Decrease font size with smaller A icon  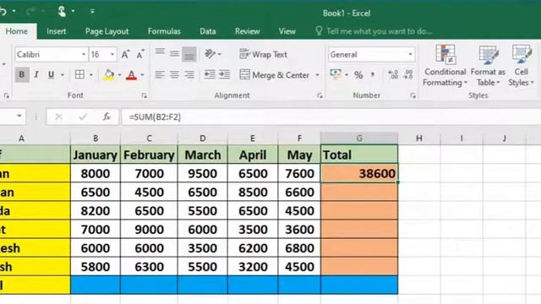pos(140,54)
